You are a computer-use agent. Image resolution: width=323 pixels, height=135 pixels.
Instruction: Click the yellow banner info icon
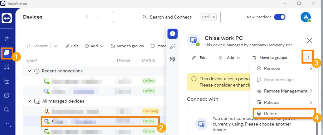click(194, 79)
